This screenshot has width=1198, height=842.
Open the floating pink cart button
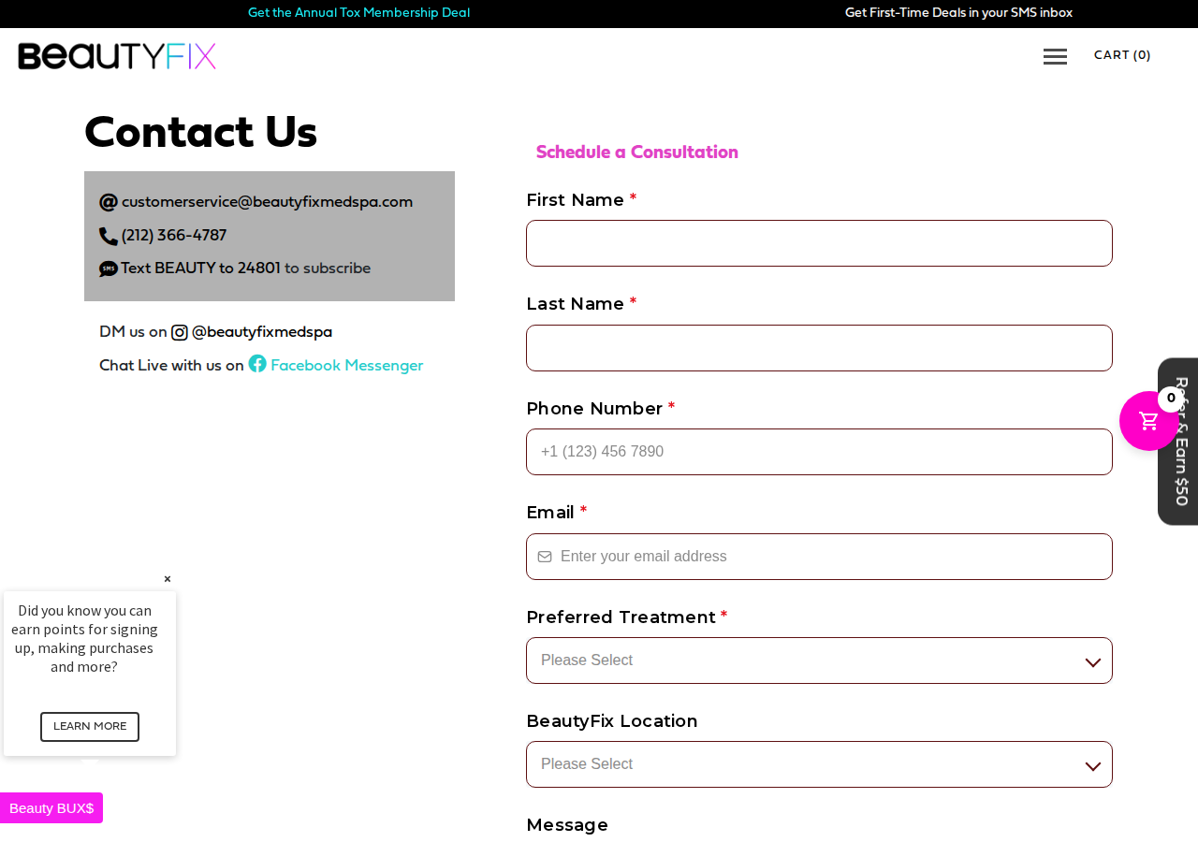[x=1149, y=421]
